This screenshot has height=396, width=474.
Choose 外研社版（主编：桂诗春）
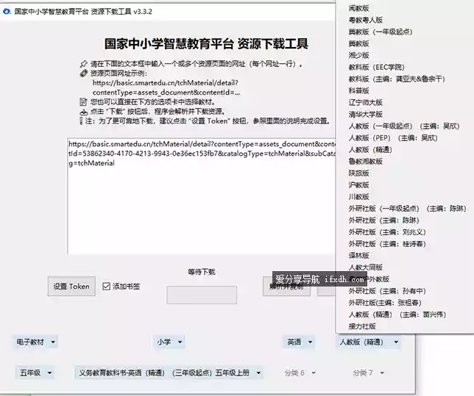(387, 244)
